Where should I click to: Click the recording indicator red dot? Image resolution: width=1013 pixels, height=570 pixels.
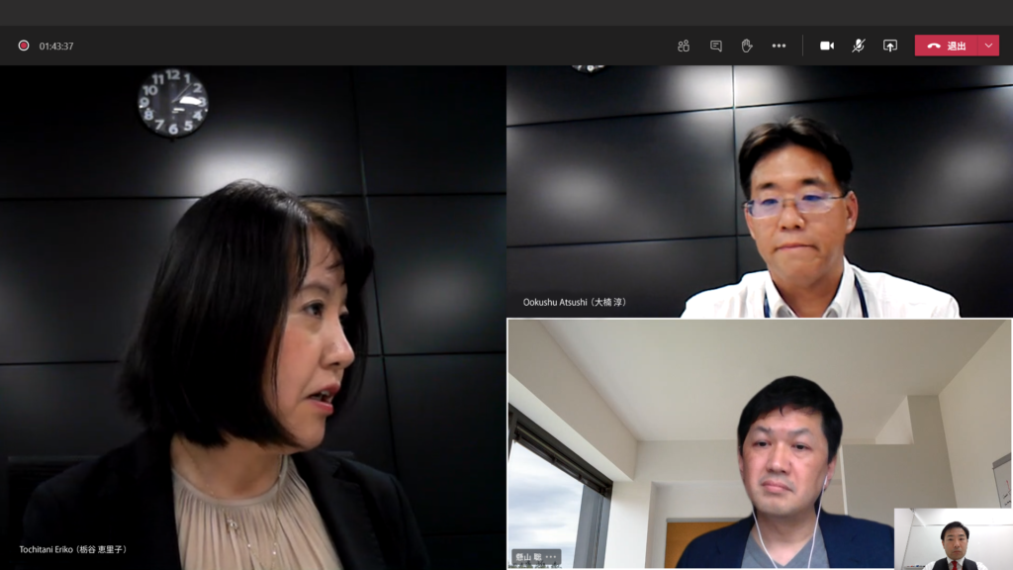24,46
